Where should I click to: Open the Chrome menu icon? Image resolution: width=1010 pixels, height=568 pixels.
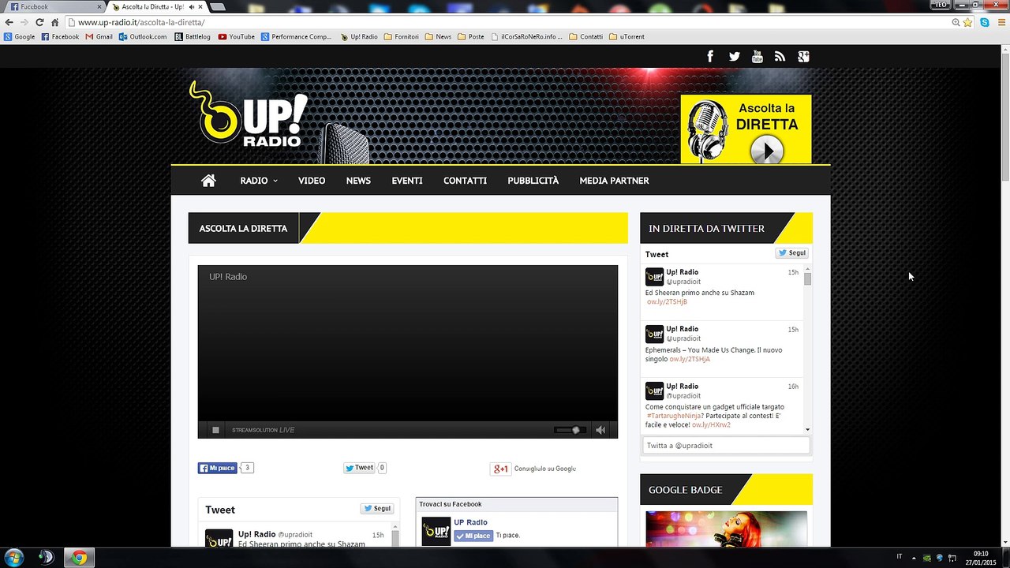point(1001,23)
